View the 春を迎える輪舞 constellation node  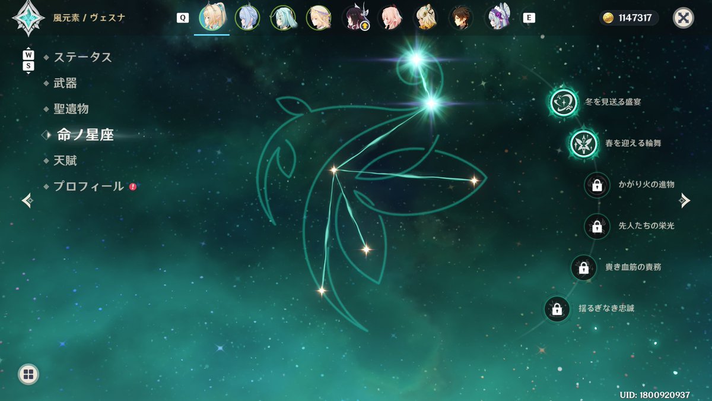tap(584, 143)
